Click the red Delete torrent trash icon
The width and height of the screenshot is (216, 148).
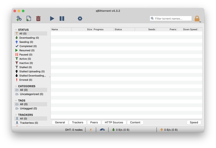click(x=38, y=18)
